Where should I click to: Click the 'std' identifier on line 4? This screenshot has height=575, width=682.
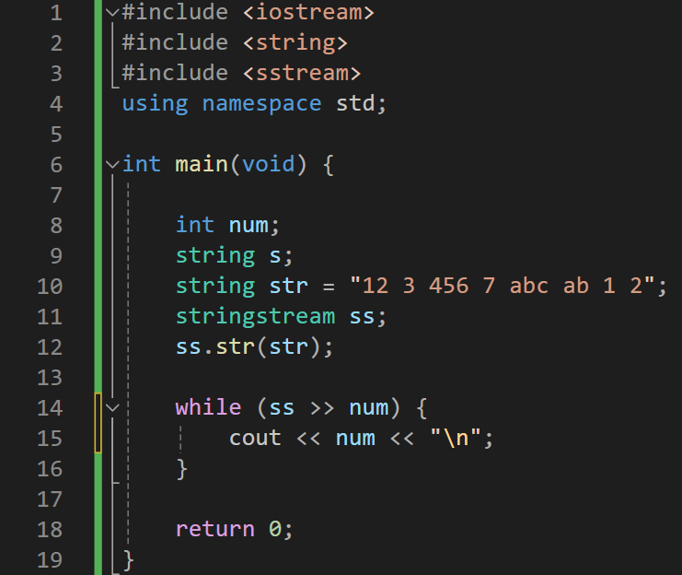click(x=355, y=104)
